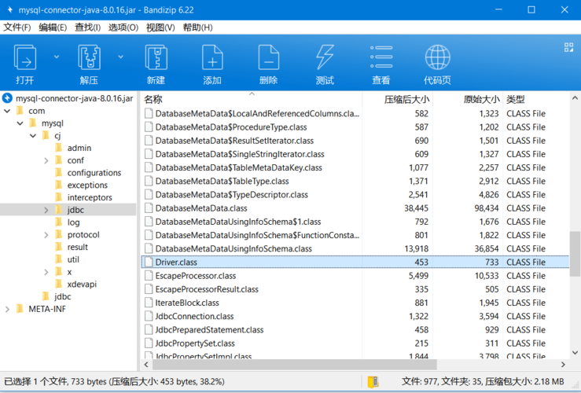Open the 查找(I) menu
Screen dimensions: 581x393
point(87,28)
